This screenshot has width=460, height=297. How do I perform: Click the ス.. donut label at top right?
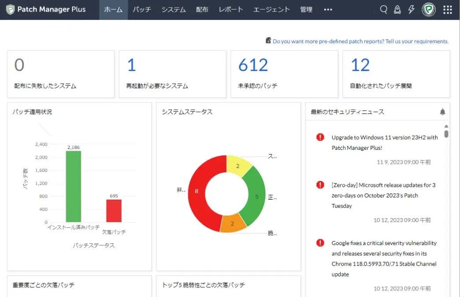point(272,156)
